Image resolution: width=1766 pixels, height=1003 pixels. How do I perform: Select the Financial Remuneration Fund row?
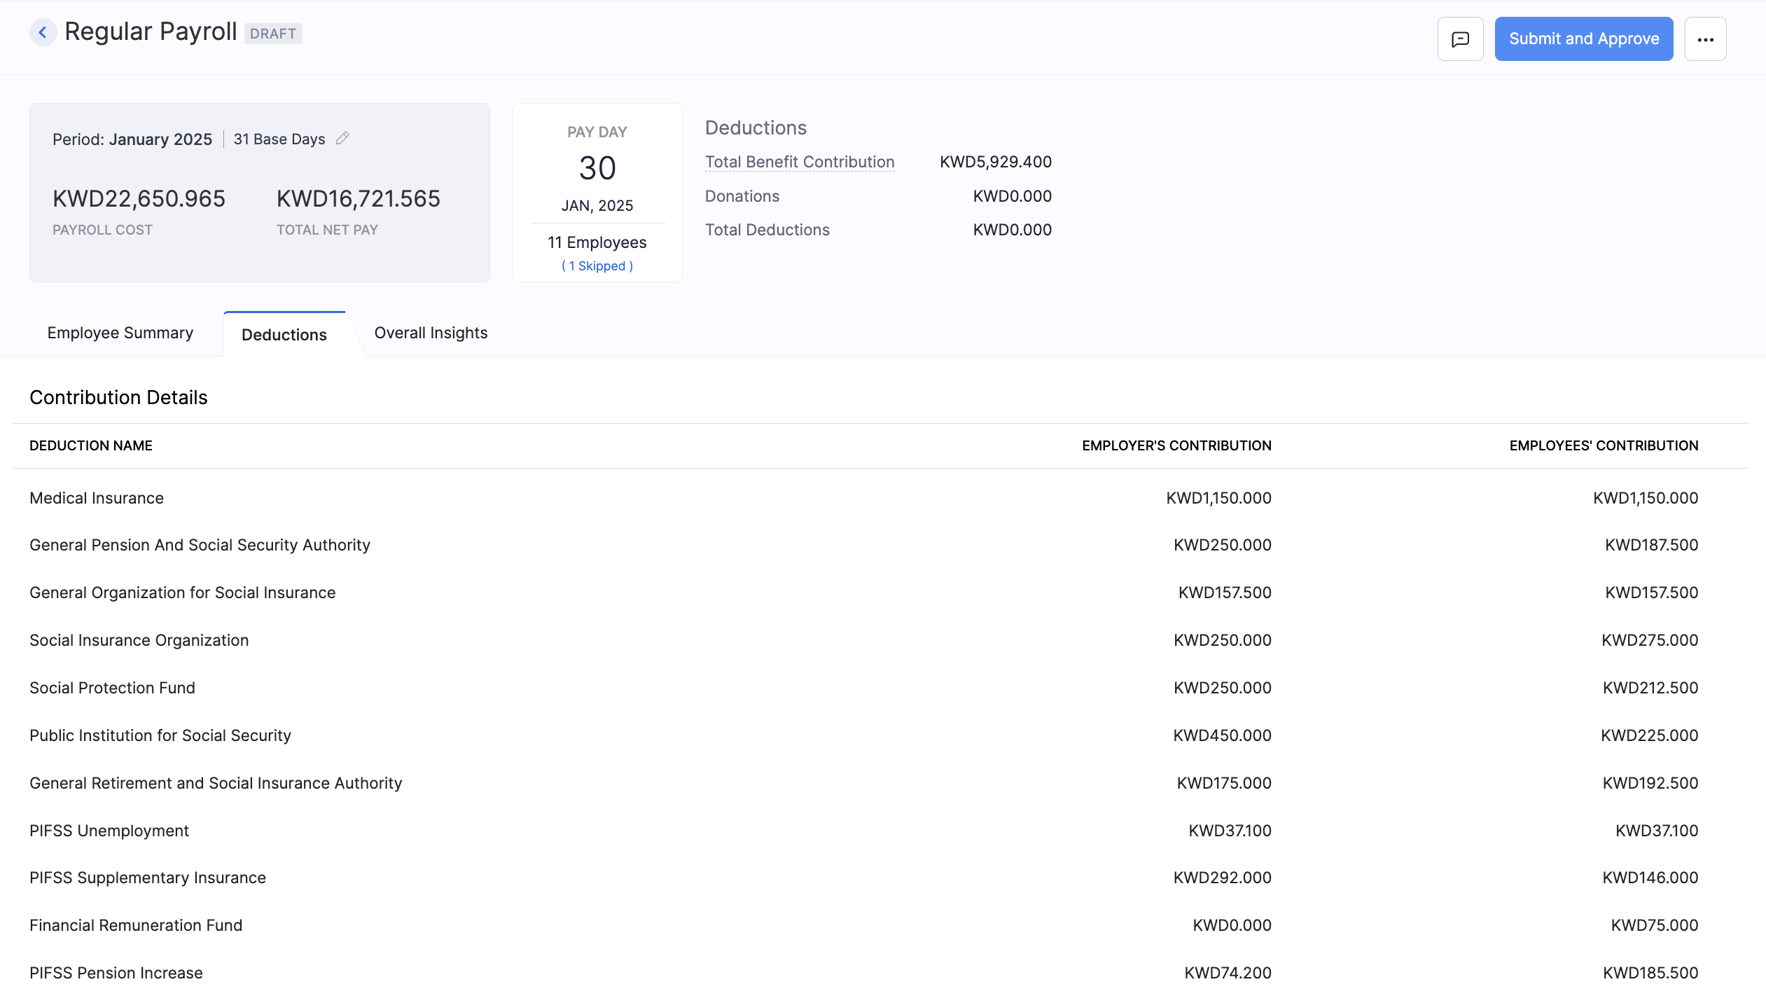135,925
